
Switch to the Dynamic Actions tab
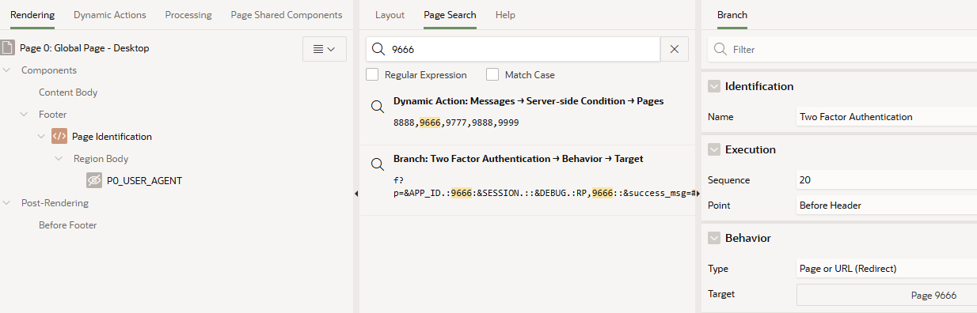tap(110, 15)
